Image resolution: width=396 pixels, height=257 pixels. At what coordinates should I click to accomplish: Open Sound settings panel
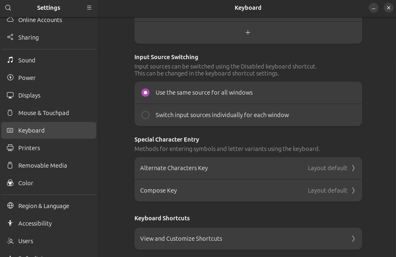coord(49,60)
